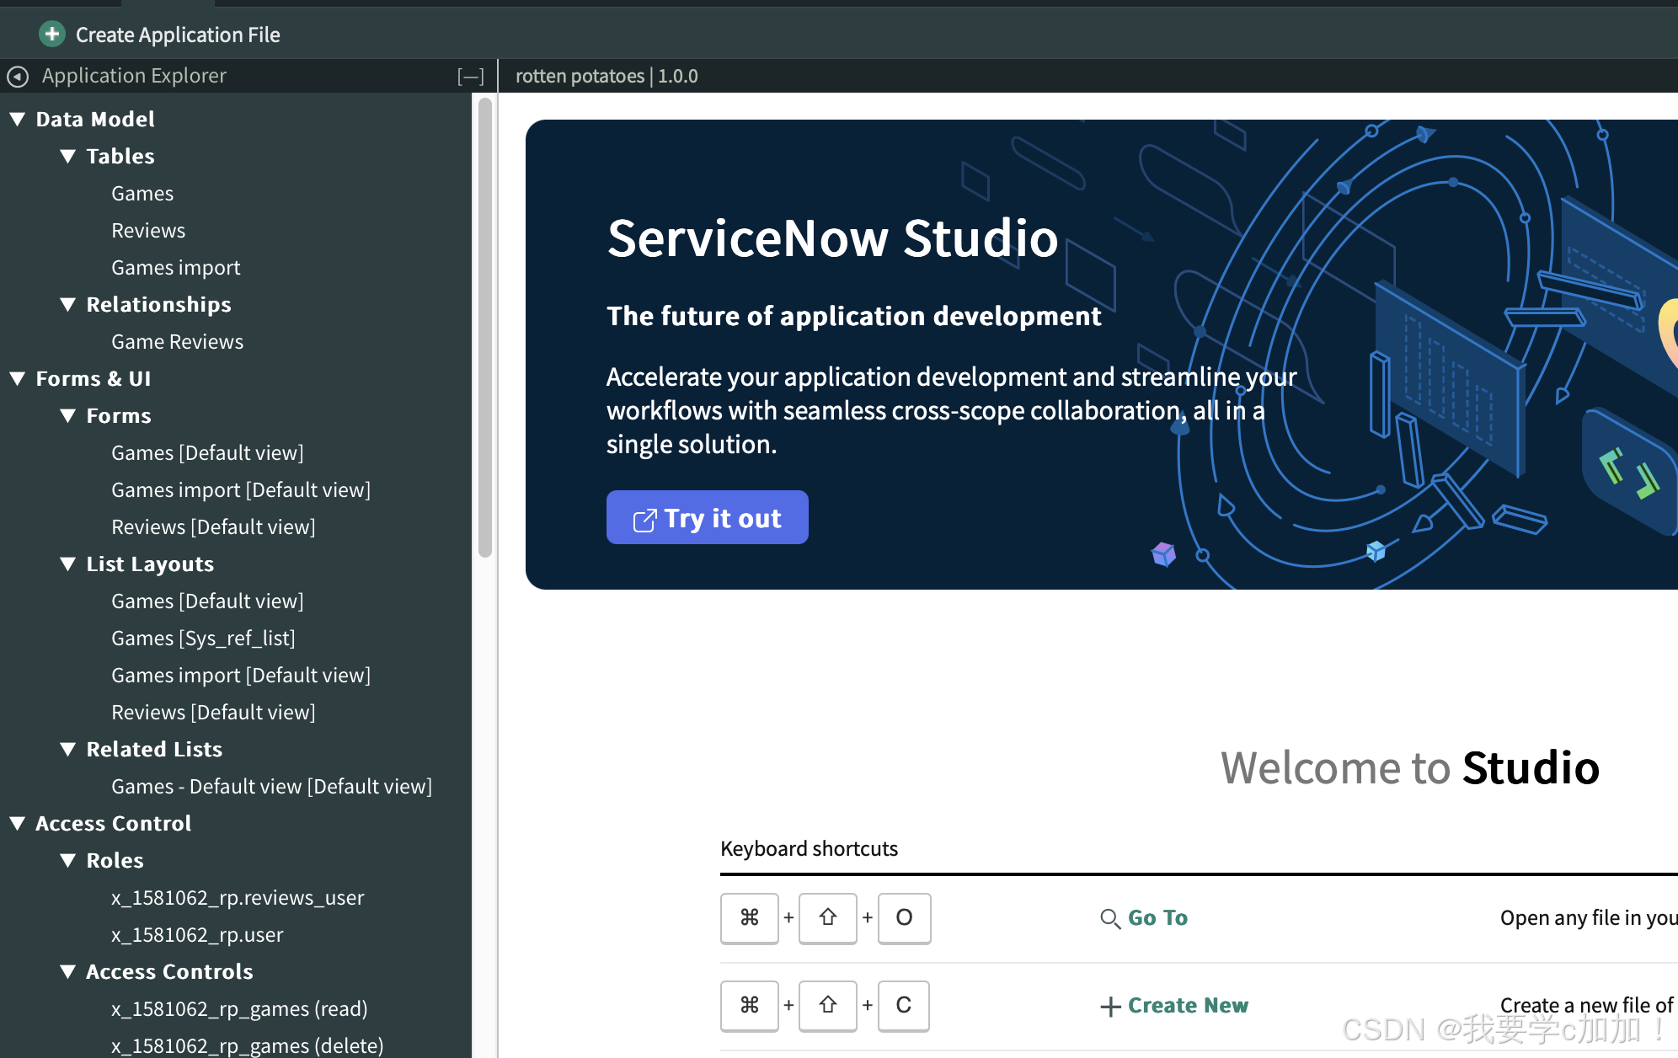Click the Application Explorer vertical scrollbar
The width and height of the screenshot is (1678, 1058).
click(485, 329)
